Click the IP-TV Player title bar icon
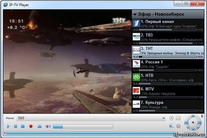Image resolution: width=207 pixels, height=138 pixels. 5,5
